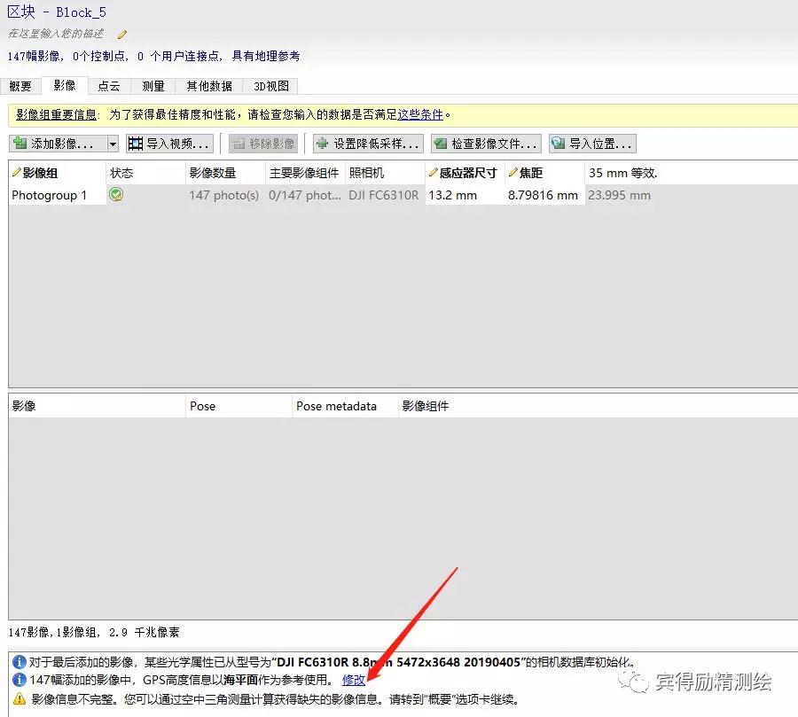Open the 这些条件 link in yellow banner

point(420,114)
